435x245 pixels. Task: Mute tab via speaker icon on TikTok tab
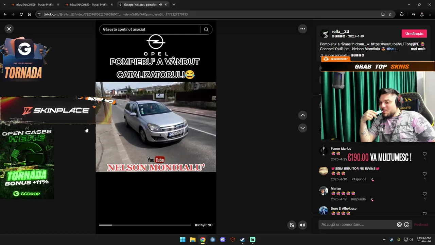pos(160,5)
